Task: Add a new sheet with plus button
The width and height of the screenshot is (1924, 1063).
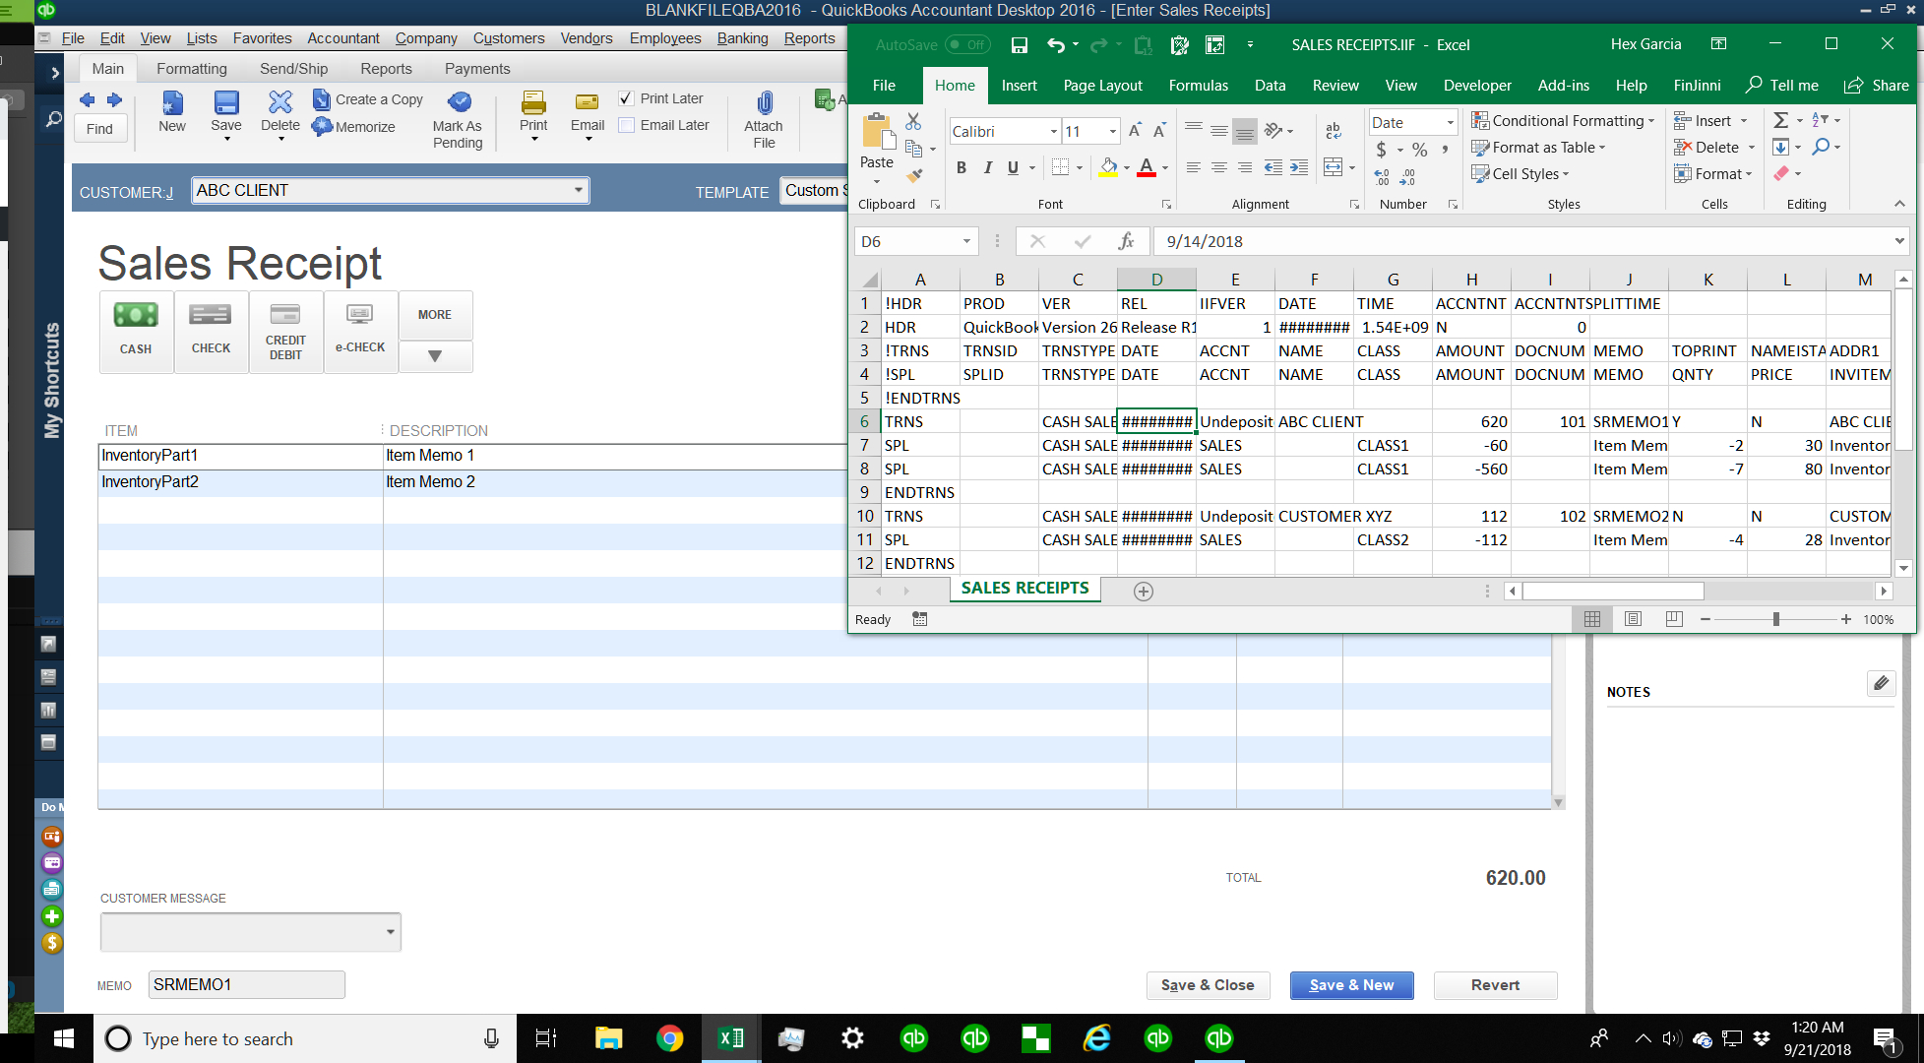Action: pos(1143,592)
